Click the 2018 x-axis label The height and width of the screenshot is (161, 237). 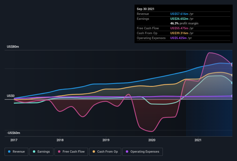[60, 140]
